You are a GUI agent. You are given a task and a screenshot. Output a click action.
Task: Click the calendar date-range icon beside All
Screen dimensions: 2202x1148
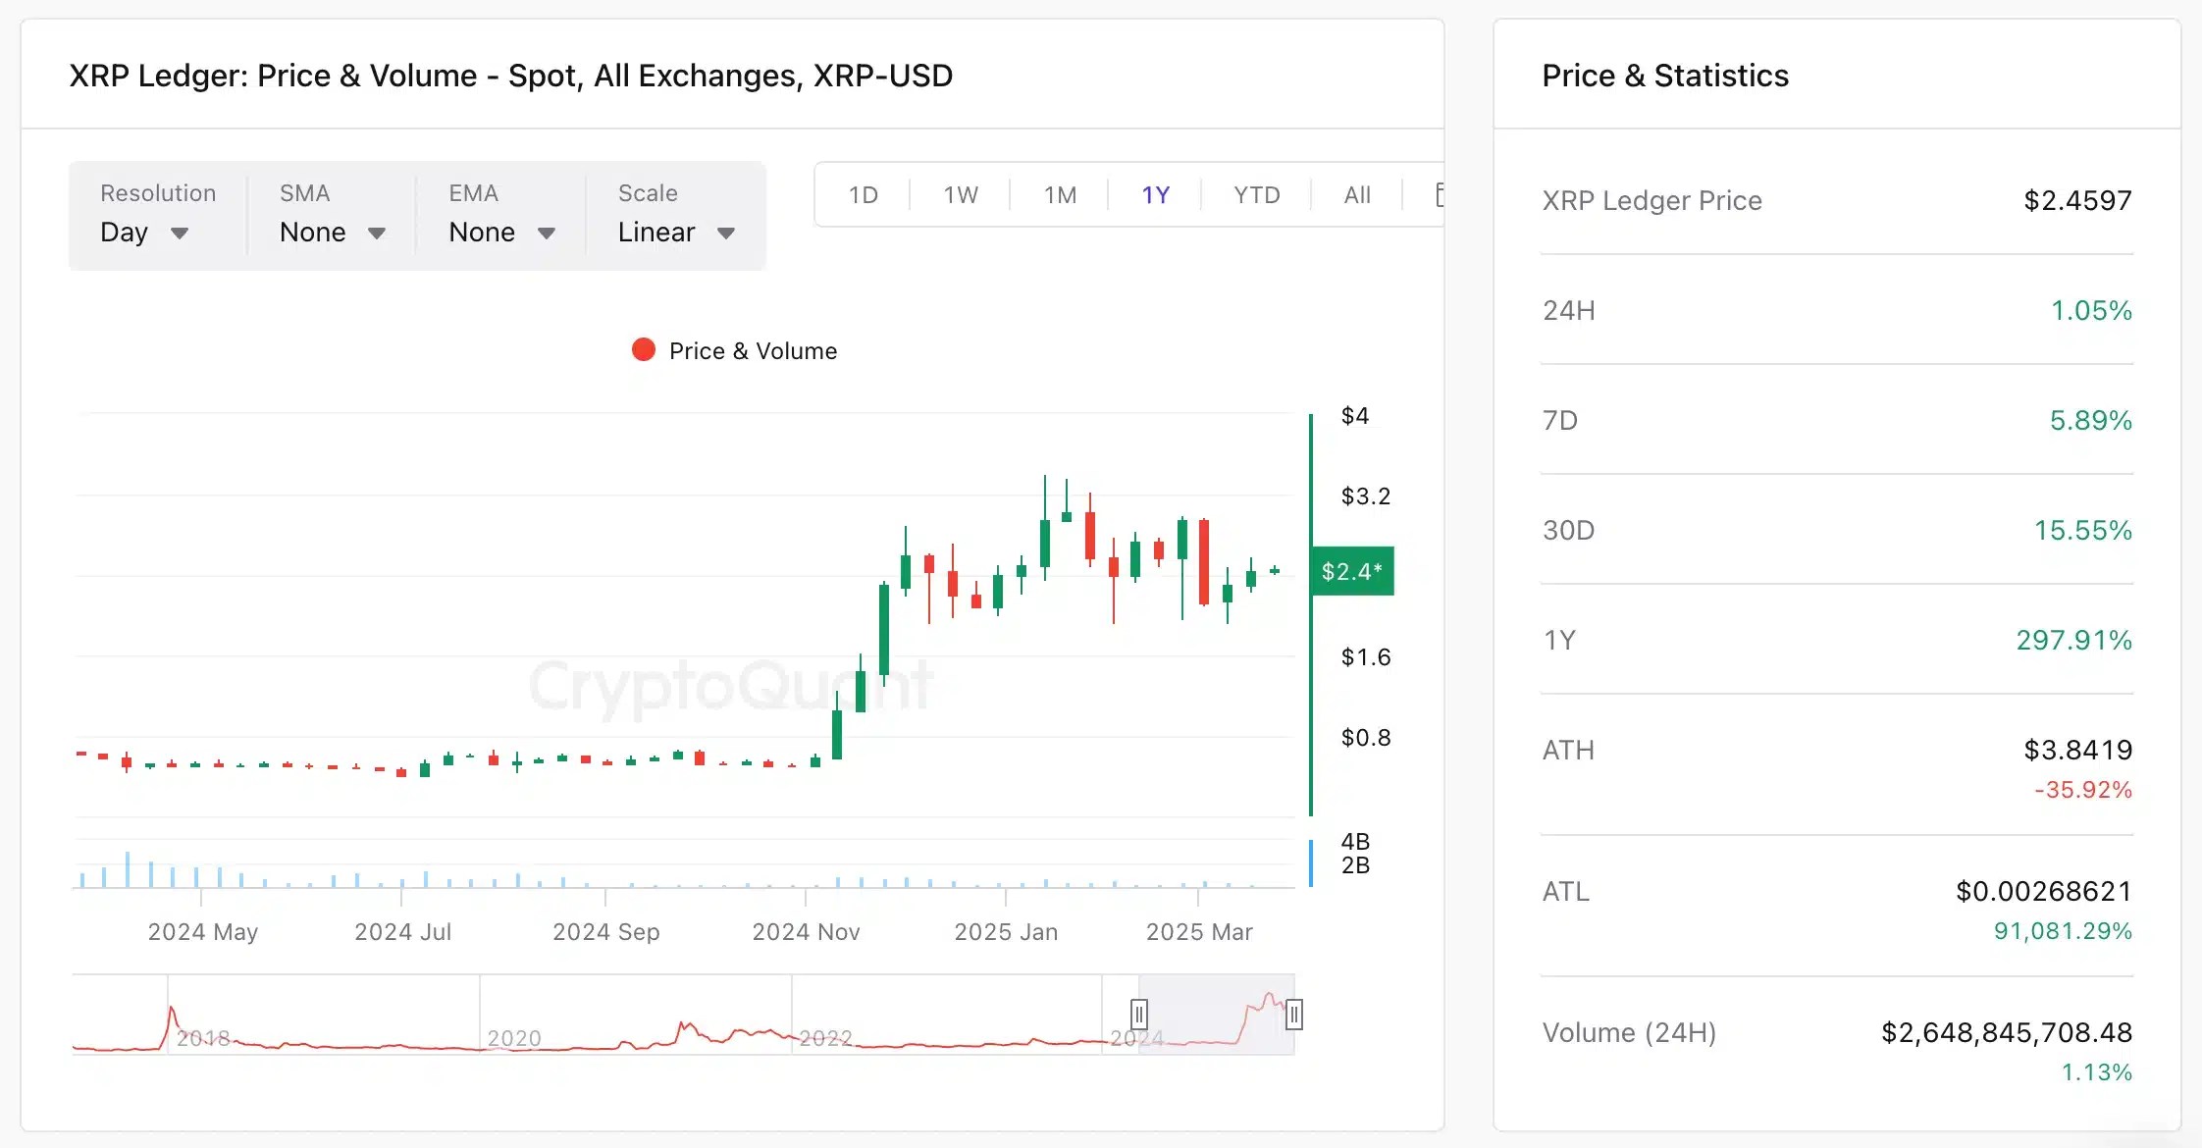[1439, 194]
